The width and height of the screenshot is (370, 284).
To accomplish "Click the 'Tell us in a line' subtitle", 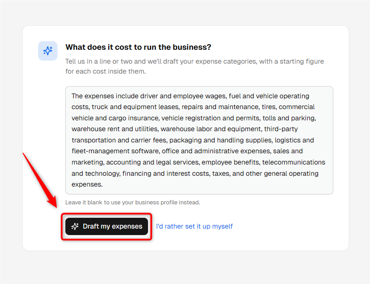I will coord(195,66).
